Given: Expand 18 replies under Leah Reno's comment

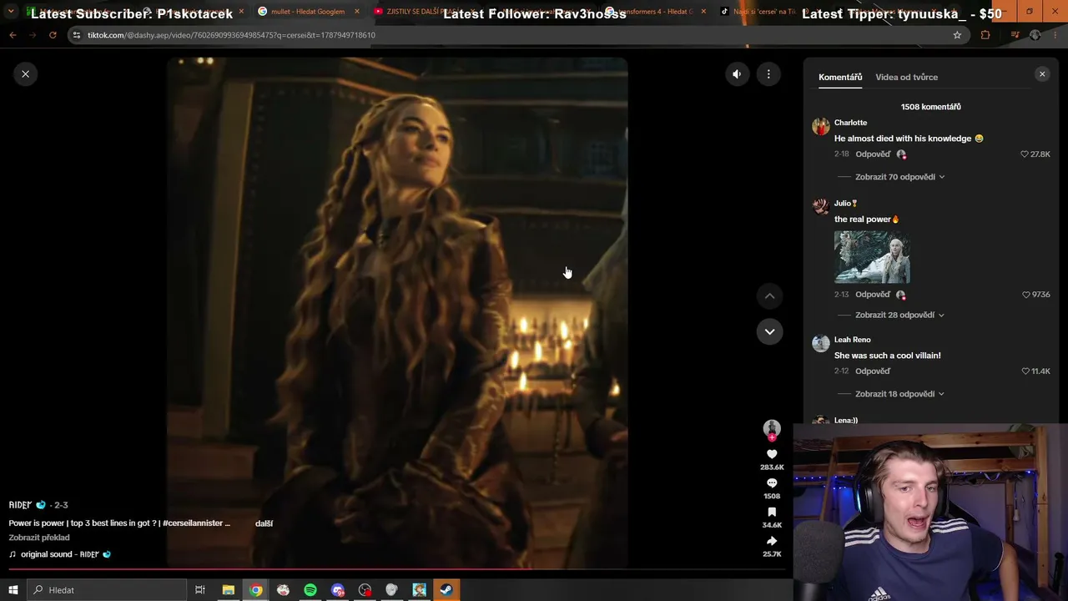Looking at the screenshot, I should coord(899,394).
